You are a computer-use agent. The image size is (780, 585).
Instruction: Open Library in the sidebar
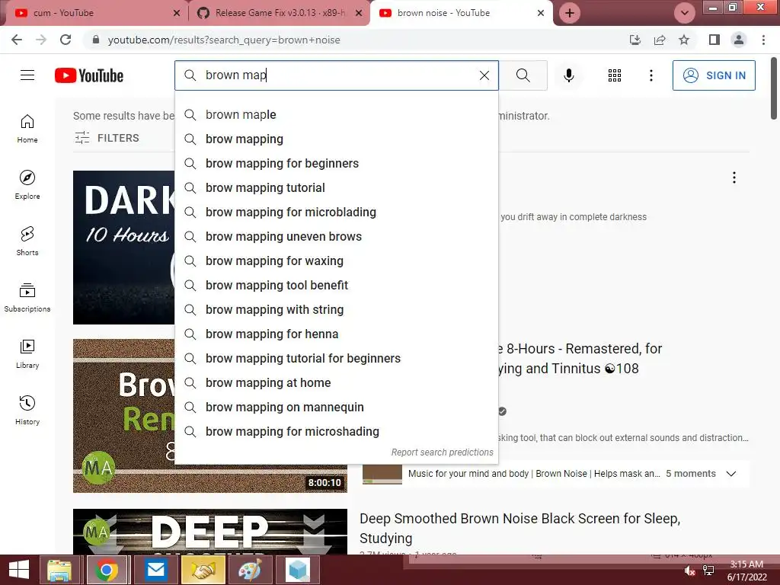(x=27, y=353)
